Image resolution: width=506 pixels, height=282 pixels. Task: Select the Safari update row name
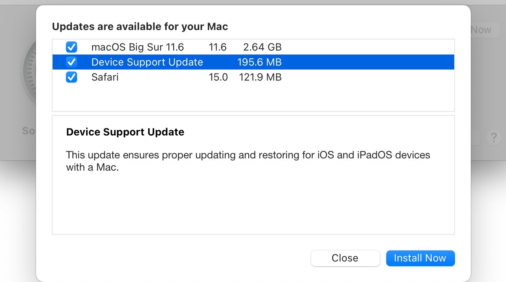[105, 77]
